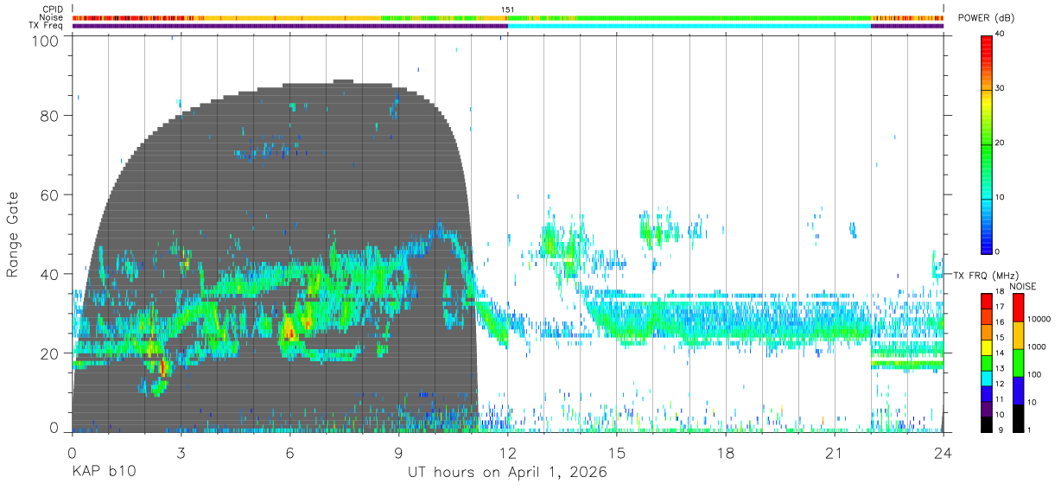The image size is (1061, 490).
Task: Click the POWER (dB) colorbar label
Action: 986,18
